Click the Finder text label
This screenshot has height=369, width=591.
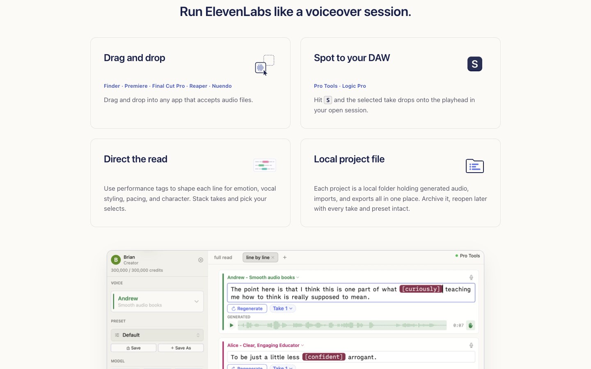tap(112, 86)
